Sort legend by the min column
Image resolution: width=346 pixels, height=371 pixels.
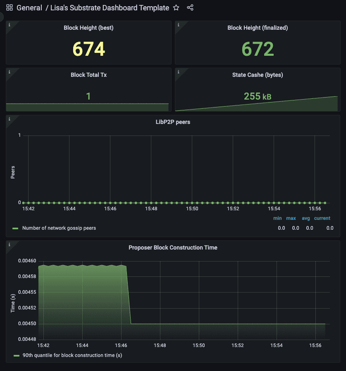point(277,218)
